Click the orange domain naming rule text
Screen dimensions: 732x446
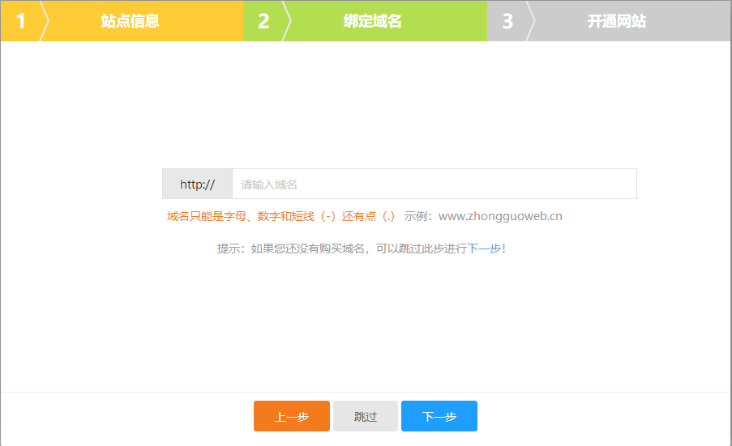(x=280, y=216)
